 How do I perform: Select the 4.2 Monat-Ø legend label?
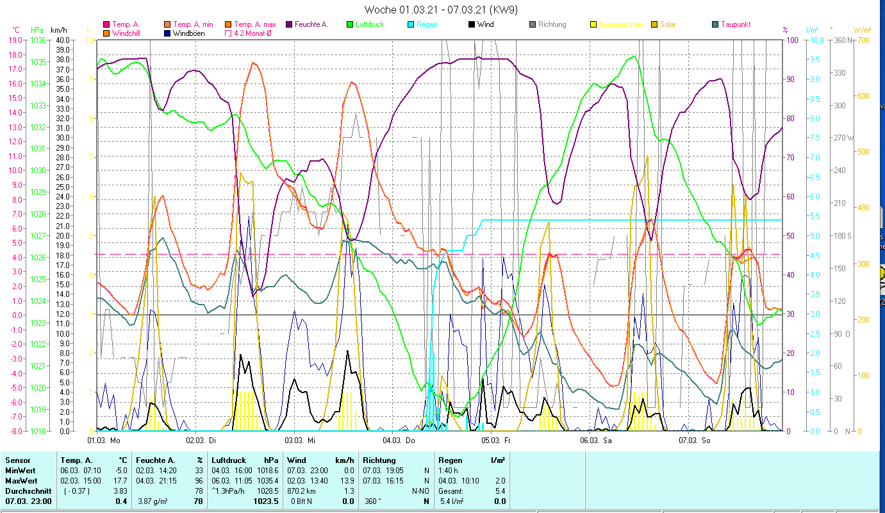(x=252, y=33)
